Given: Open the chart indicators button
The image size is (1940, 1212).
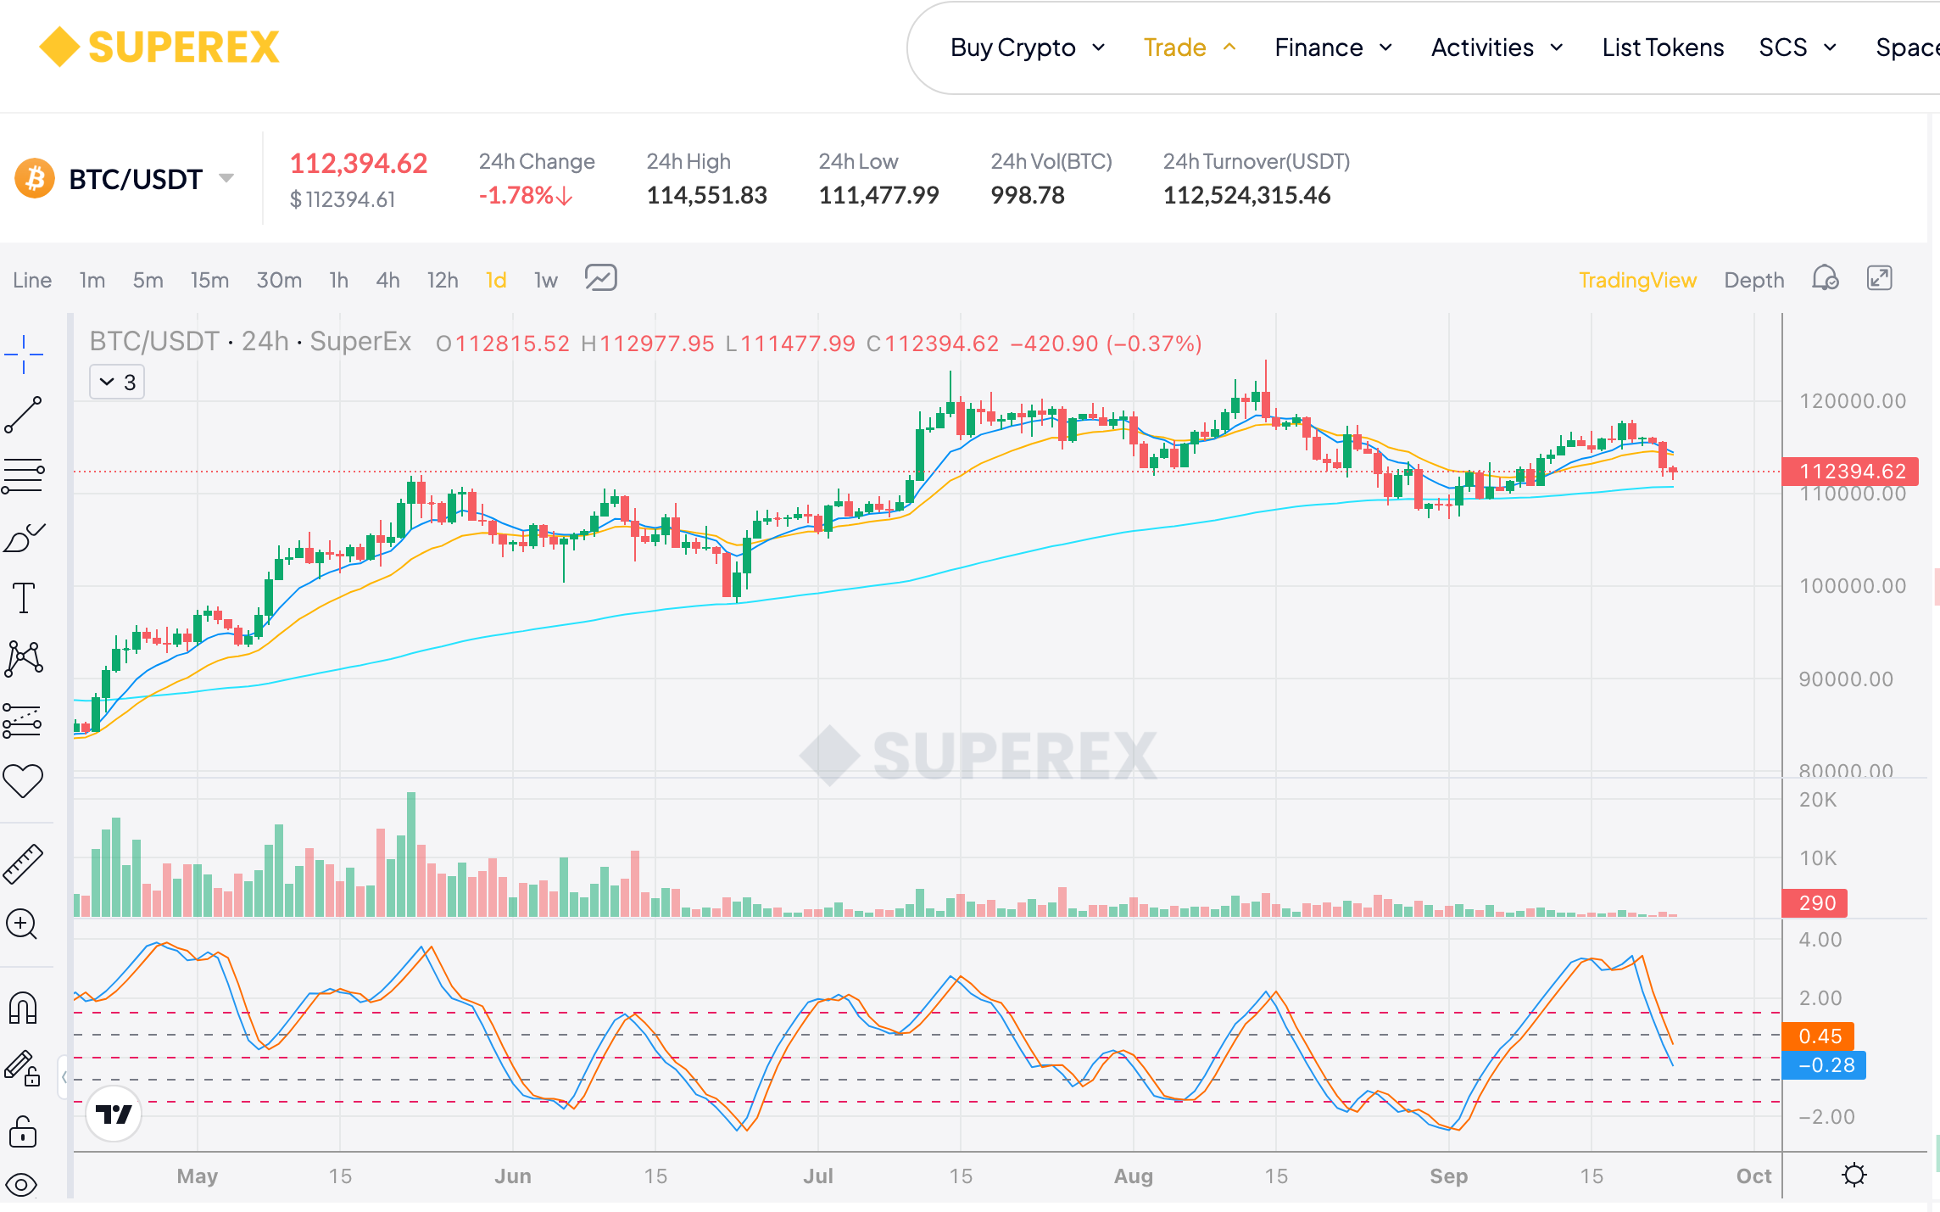Looking at the screenshot, I should tap(600, 279).
